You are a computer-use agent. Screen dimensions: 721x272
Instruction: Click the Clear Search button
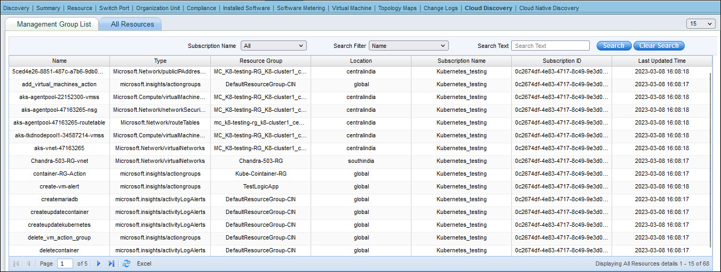coord(659,46)
